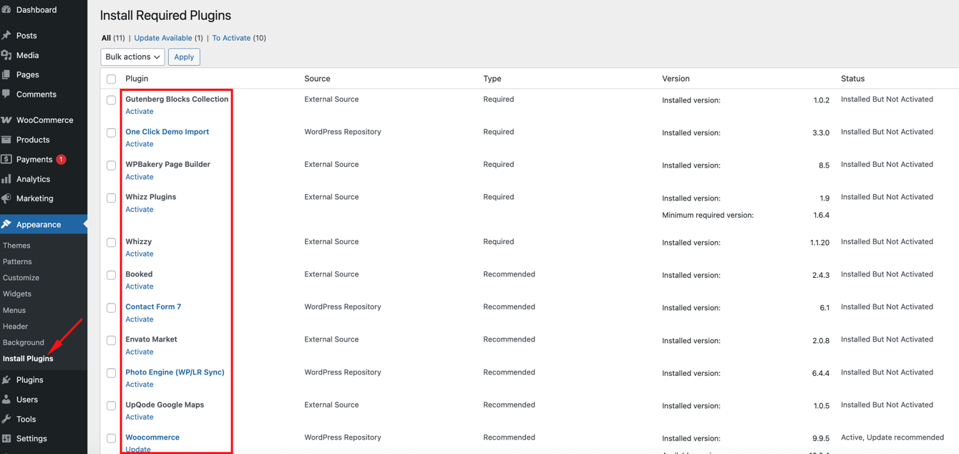
Task: Click Update under Woocommerce
Action: tap(138, 449)
